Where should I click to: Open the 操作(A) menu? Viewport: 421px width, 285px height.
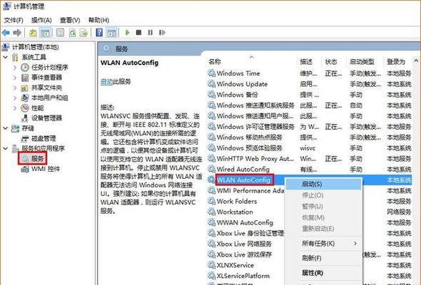[41, 20]
